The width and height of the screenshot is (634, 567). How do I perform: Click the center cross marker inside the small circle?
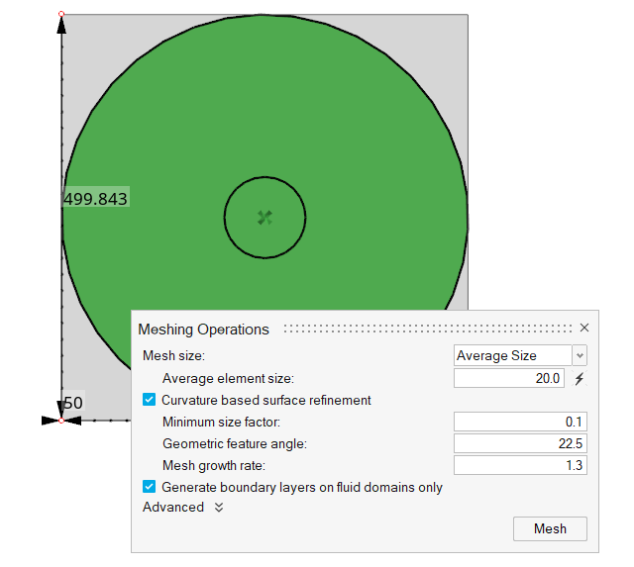point(264,218)
